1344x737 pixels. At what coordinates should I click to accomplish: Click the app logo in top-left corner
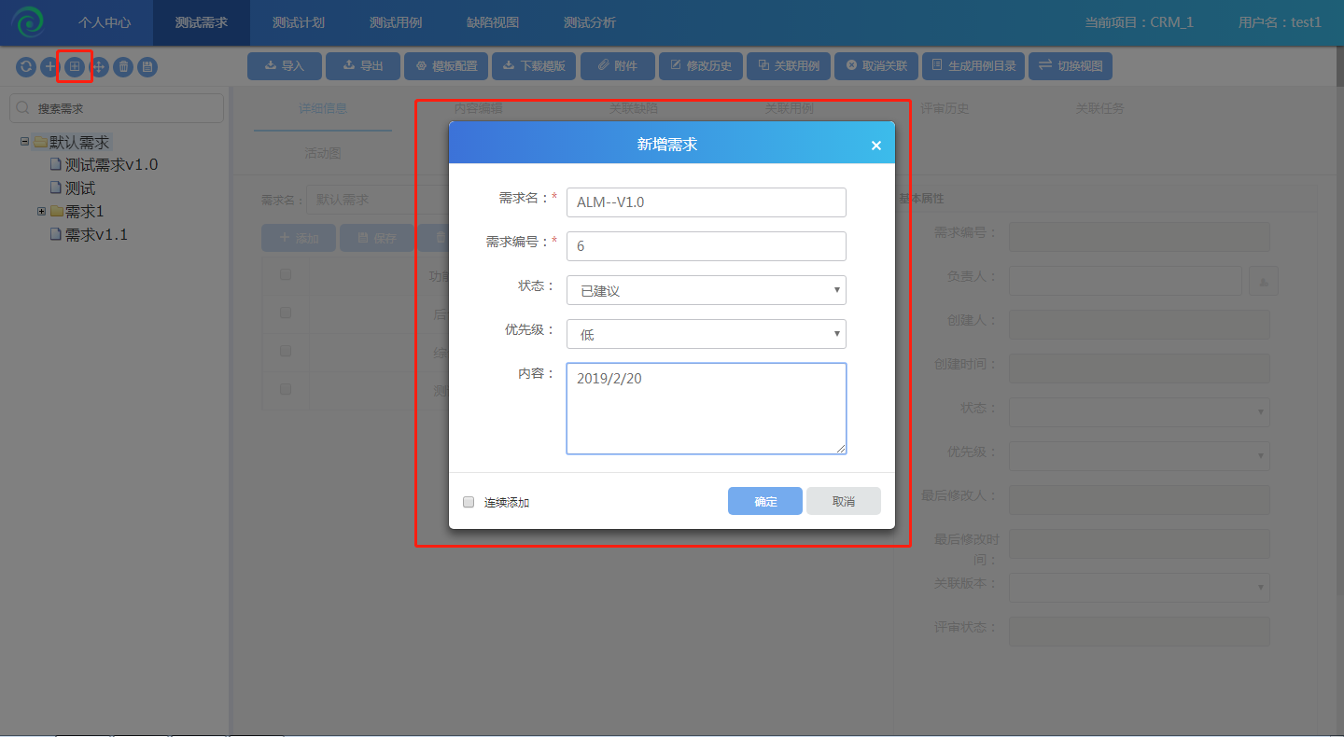coord(28,22)
